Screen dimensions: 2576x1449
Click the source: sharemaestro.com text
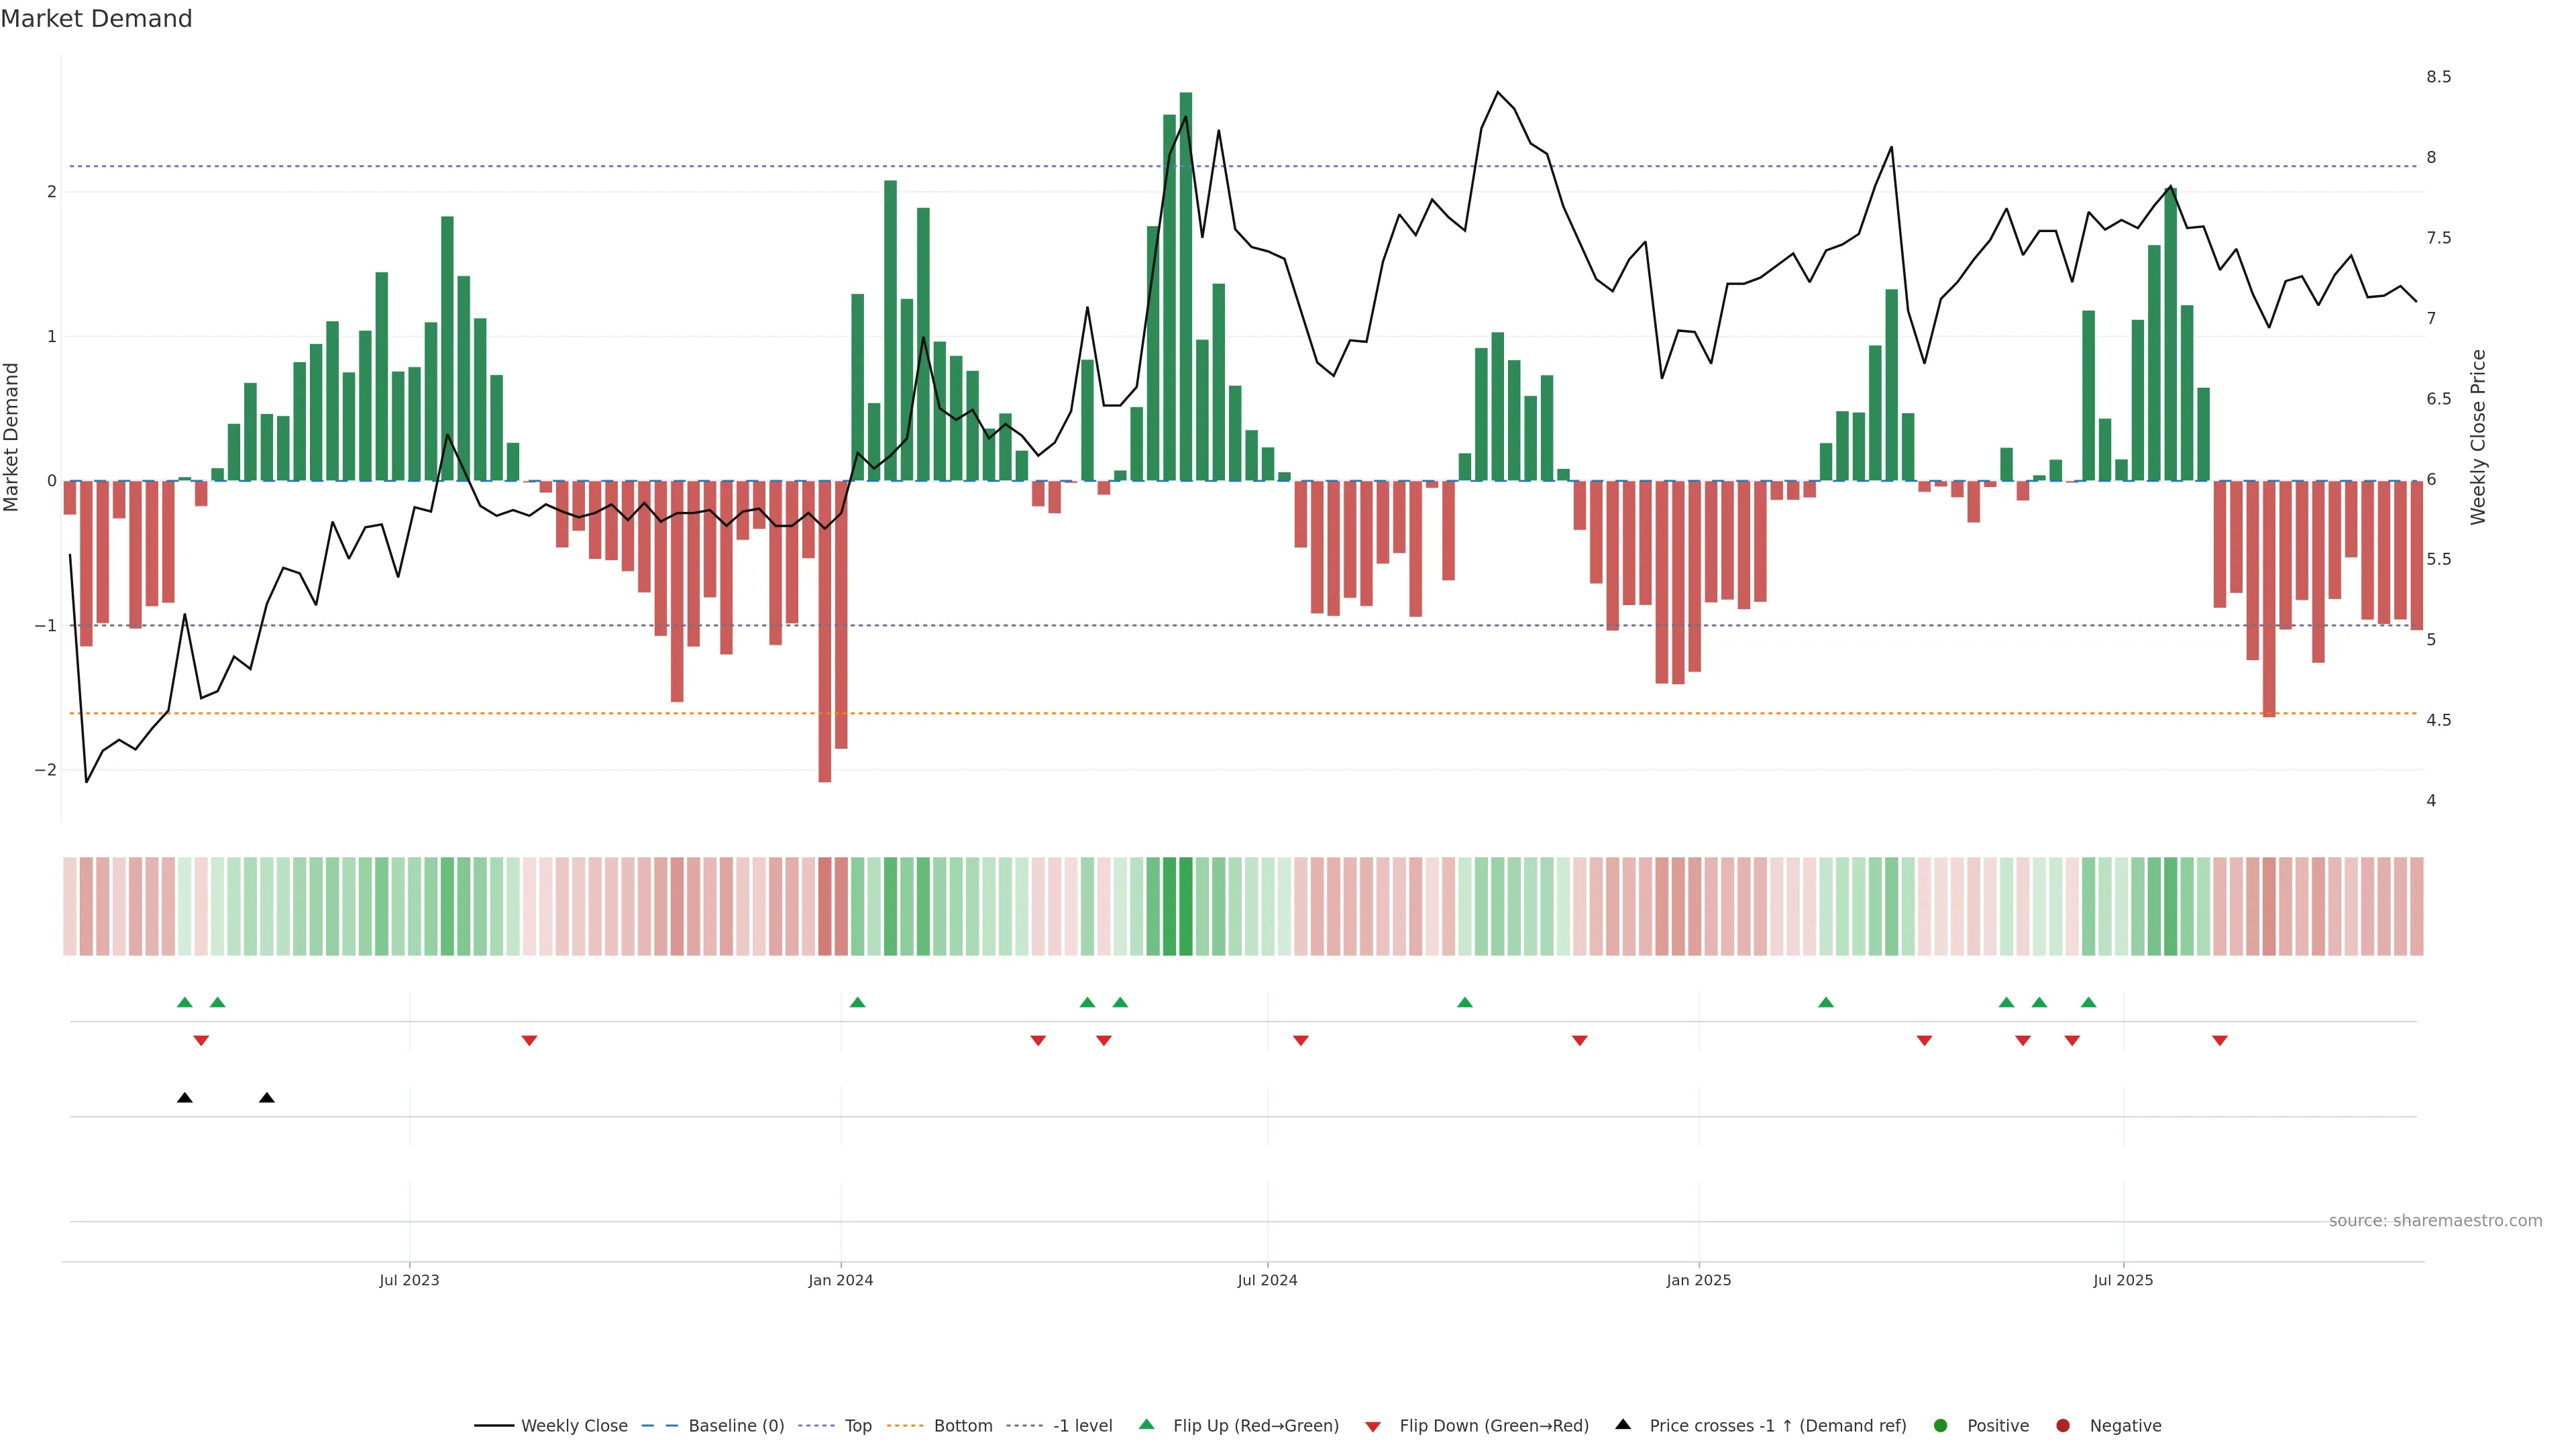2435,1221
